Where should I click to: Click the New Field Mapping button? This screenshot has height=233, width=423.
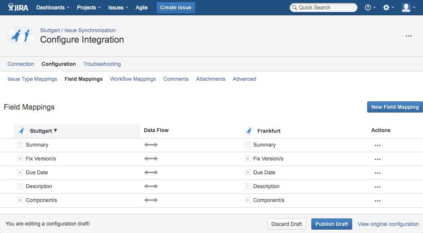click(x=395, y=107)
